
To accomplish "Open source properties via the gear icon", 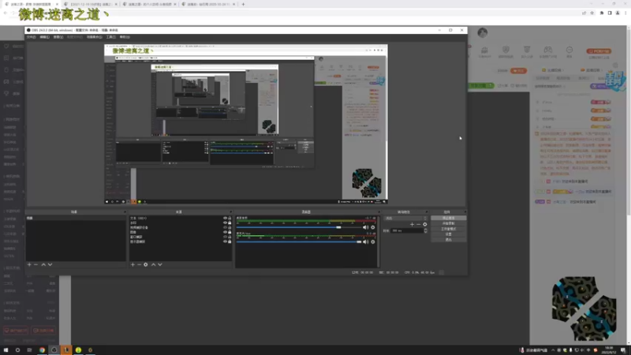I will click(146, 264).
